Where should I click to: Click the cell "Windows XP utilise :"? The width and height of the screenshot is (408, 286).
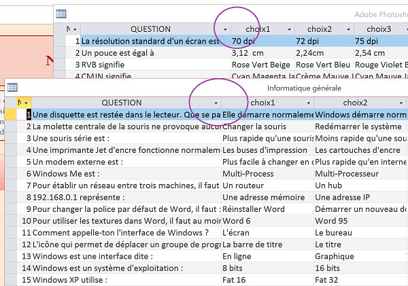coord(126,280)
